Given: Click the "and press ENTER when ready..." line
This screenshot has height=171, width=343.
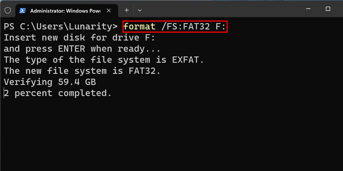Looking at the screenshot, I should pos(83,49).
